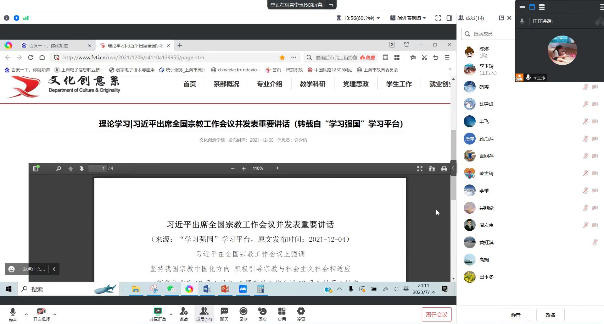Click the print icon in PDF viewer

[x=444, y=169]
